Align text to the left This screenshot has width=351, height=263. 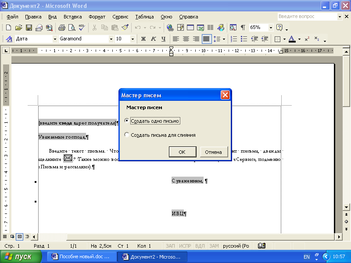(176, 39)
